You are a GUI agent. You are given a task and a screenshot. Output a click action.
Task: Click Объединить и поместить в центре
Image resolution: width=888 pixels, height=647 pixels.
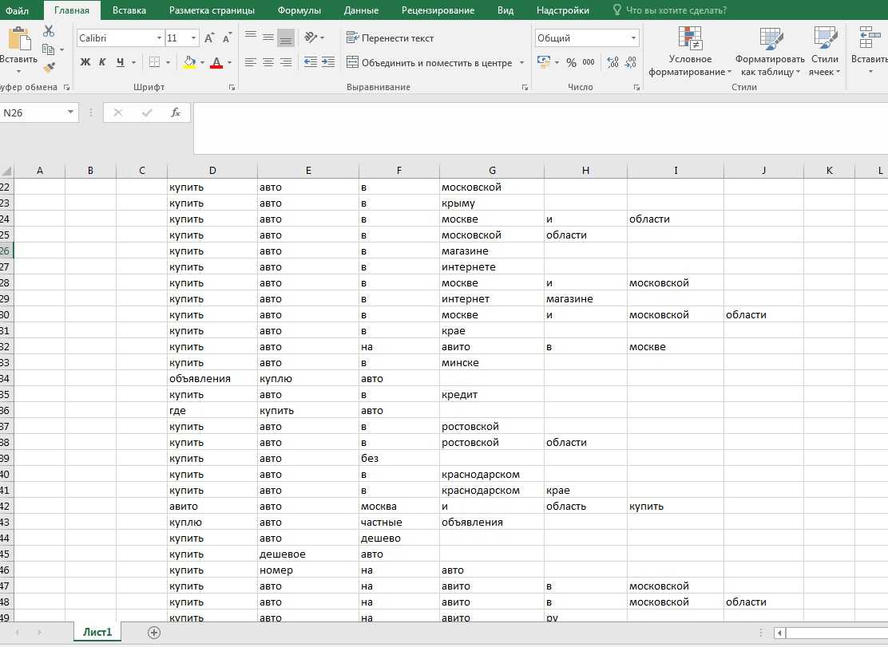[x=436, y=62]
